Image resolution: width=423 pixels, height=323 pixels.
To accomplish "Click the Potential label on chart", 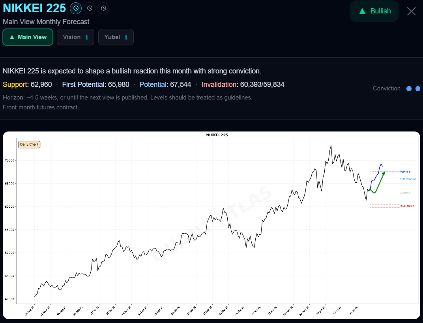I will 405,171.
